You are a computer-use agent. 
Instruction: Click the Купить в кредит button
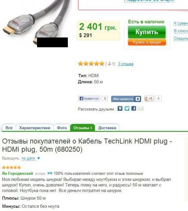click(147, 42)
